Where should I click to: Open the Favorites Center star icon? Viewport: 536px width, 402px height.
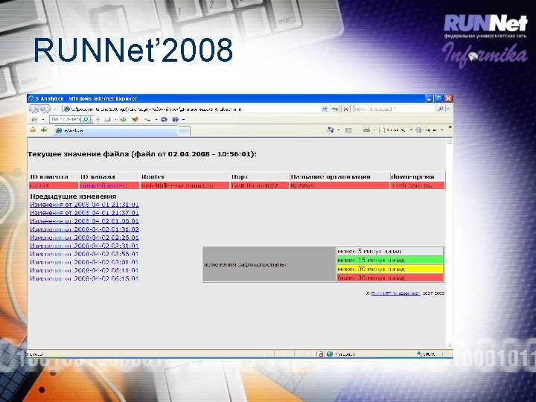coord(33,130)
